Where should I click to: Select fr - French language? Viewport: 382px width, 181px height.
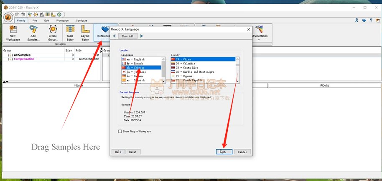[x=141, y=64]
